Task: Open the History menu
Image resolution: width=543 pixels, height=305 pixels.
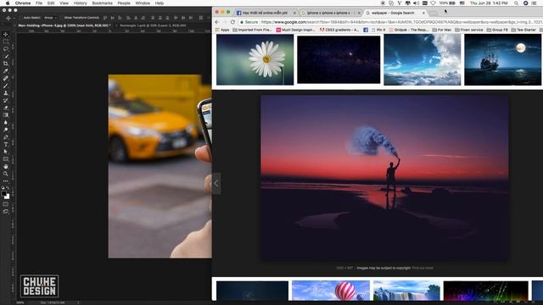Action: pos(80,3)
